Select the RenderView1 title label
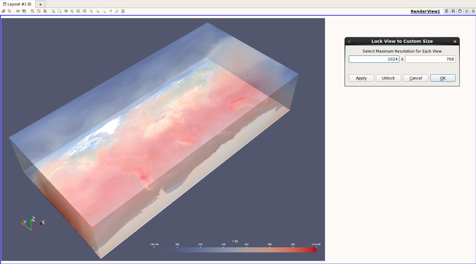Image resolution: width=476 pixels, height=264 pixels. tap(425, 11)
